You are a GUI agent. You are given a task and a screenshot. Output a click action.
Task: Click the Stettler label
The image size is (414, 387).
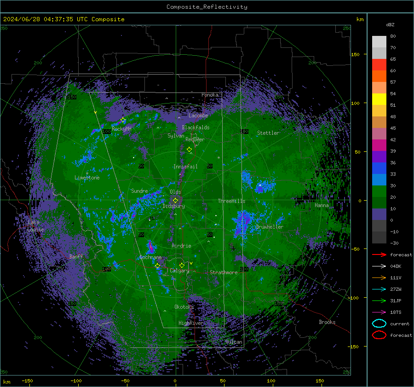(x=268, y=133)
